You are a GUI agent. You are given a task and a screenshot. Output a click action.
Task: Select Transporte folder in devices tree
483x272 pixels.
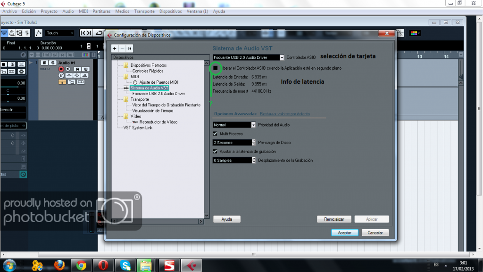(x=140, y=99)
